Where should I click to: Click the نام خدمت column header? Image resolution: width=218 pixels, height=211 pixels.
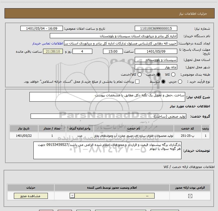(x=134, y=128)
